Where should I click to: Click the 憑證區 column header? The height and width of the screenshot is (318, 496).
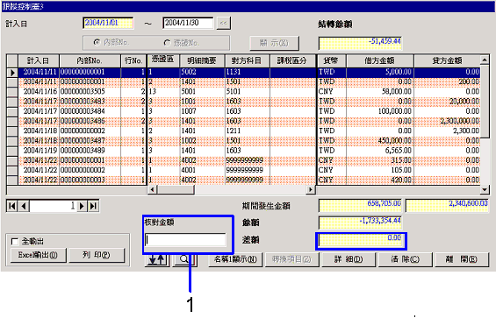tap(163, 60)
